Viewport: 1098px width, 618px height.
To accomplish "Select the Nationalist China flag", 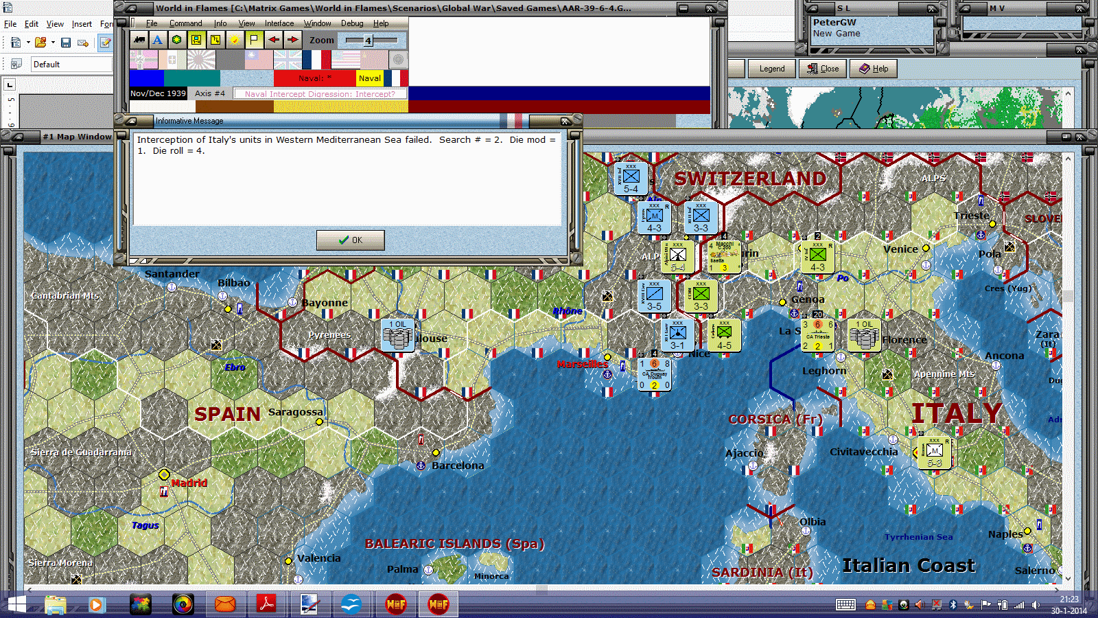I will [x=259, y=60].
